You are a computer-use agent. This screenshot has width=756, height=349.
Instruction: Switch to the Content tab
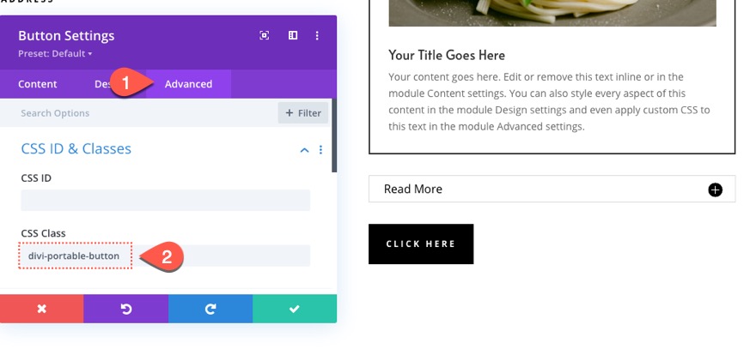point(38,84)
